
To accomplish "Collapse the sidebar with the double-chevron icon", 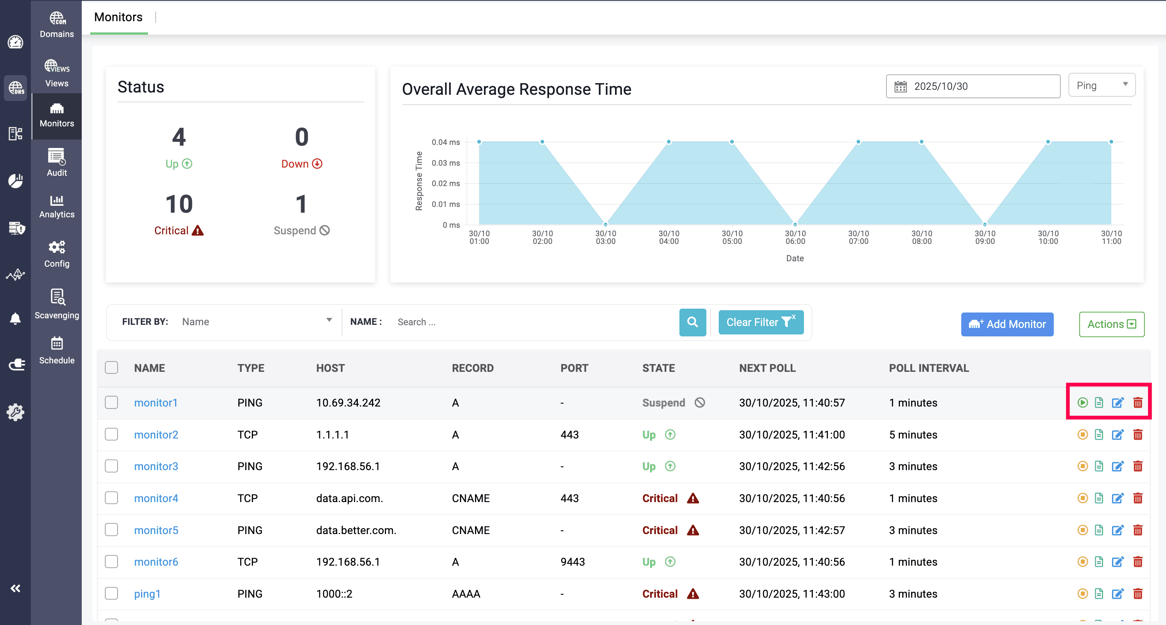I will click(15, 588).
